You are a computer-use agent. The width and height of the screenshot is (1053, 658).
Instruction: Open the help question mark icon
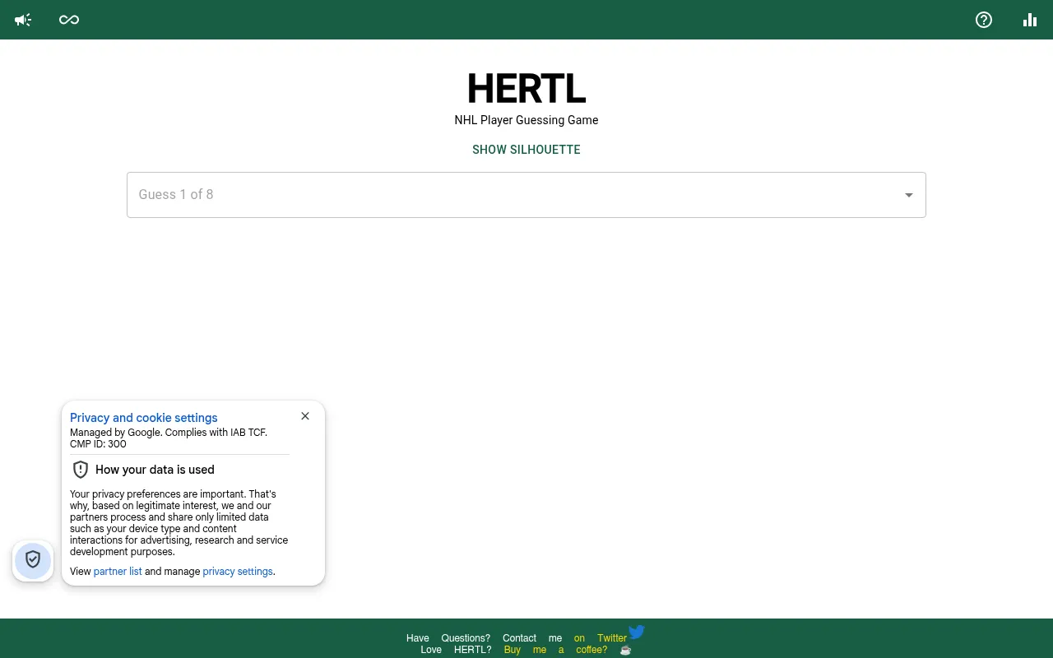tap(984, 20)
